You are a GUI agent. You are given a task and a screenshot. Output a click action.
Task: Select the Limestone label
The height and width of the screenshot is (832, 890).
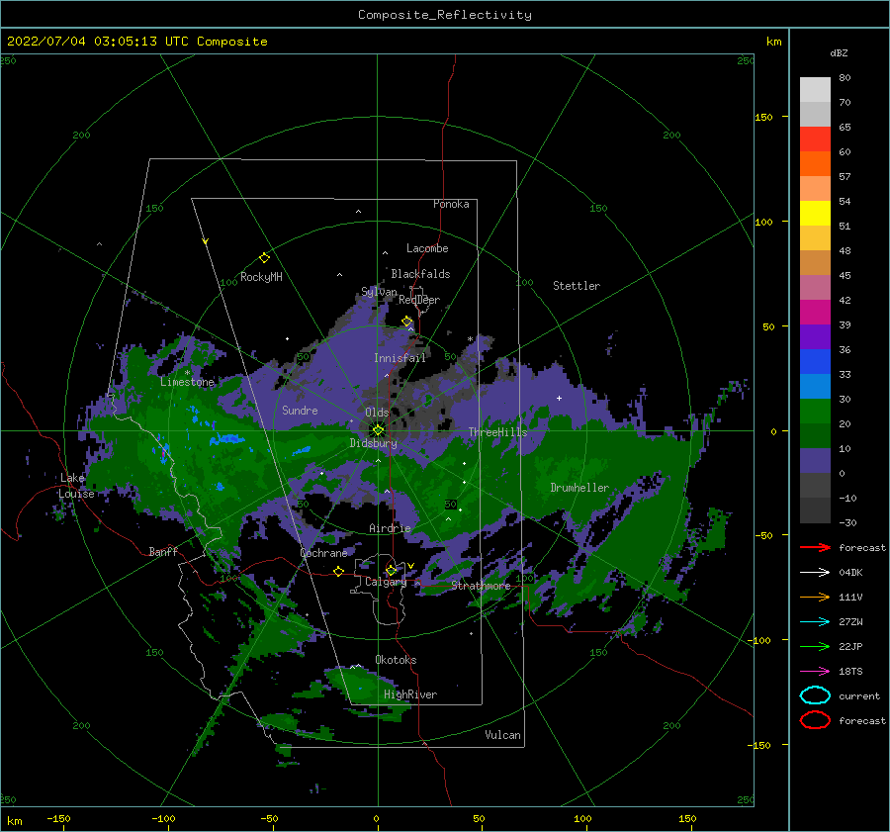187,382
